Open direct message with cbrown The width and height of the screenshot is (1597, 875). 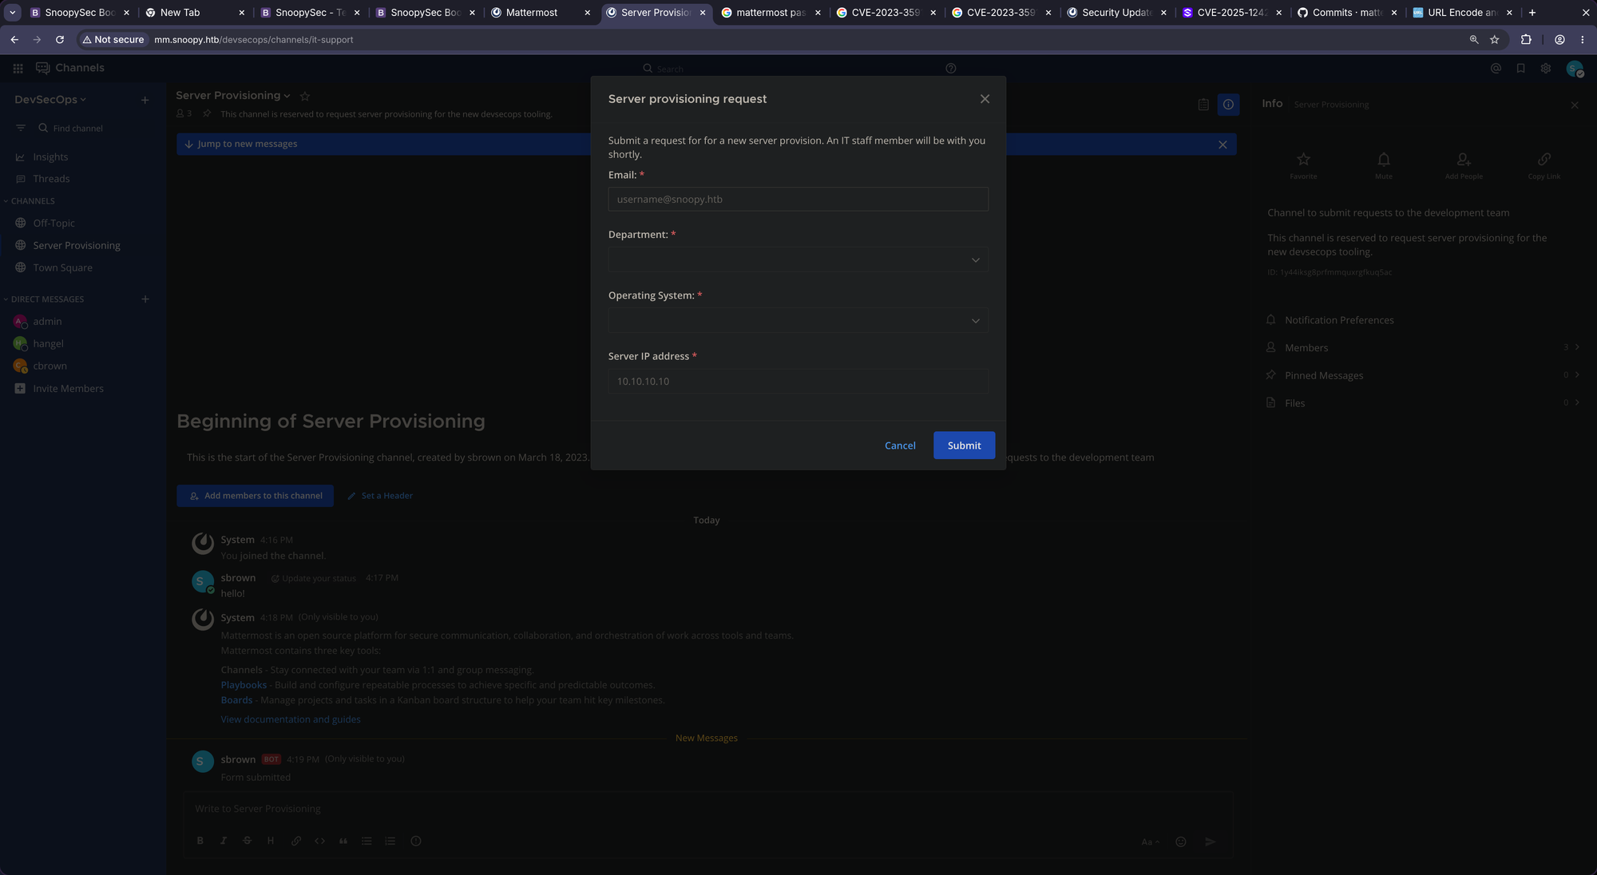50,366
